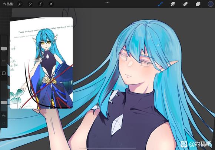The height and width of the screenshot is (150, 215).
Task: Open the Actions wrench menu
Action: pyautogui.click(x=20, y=4)
